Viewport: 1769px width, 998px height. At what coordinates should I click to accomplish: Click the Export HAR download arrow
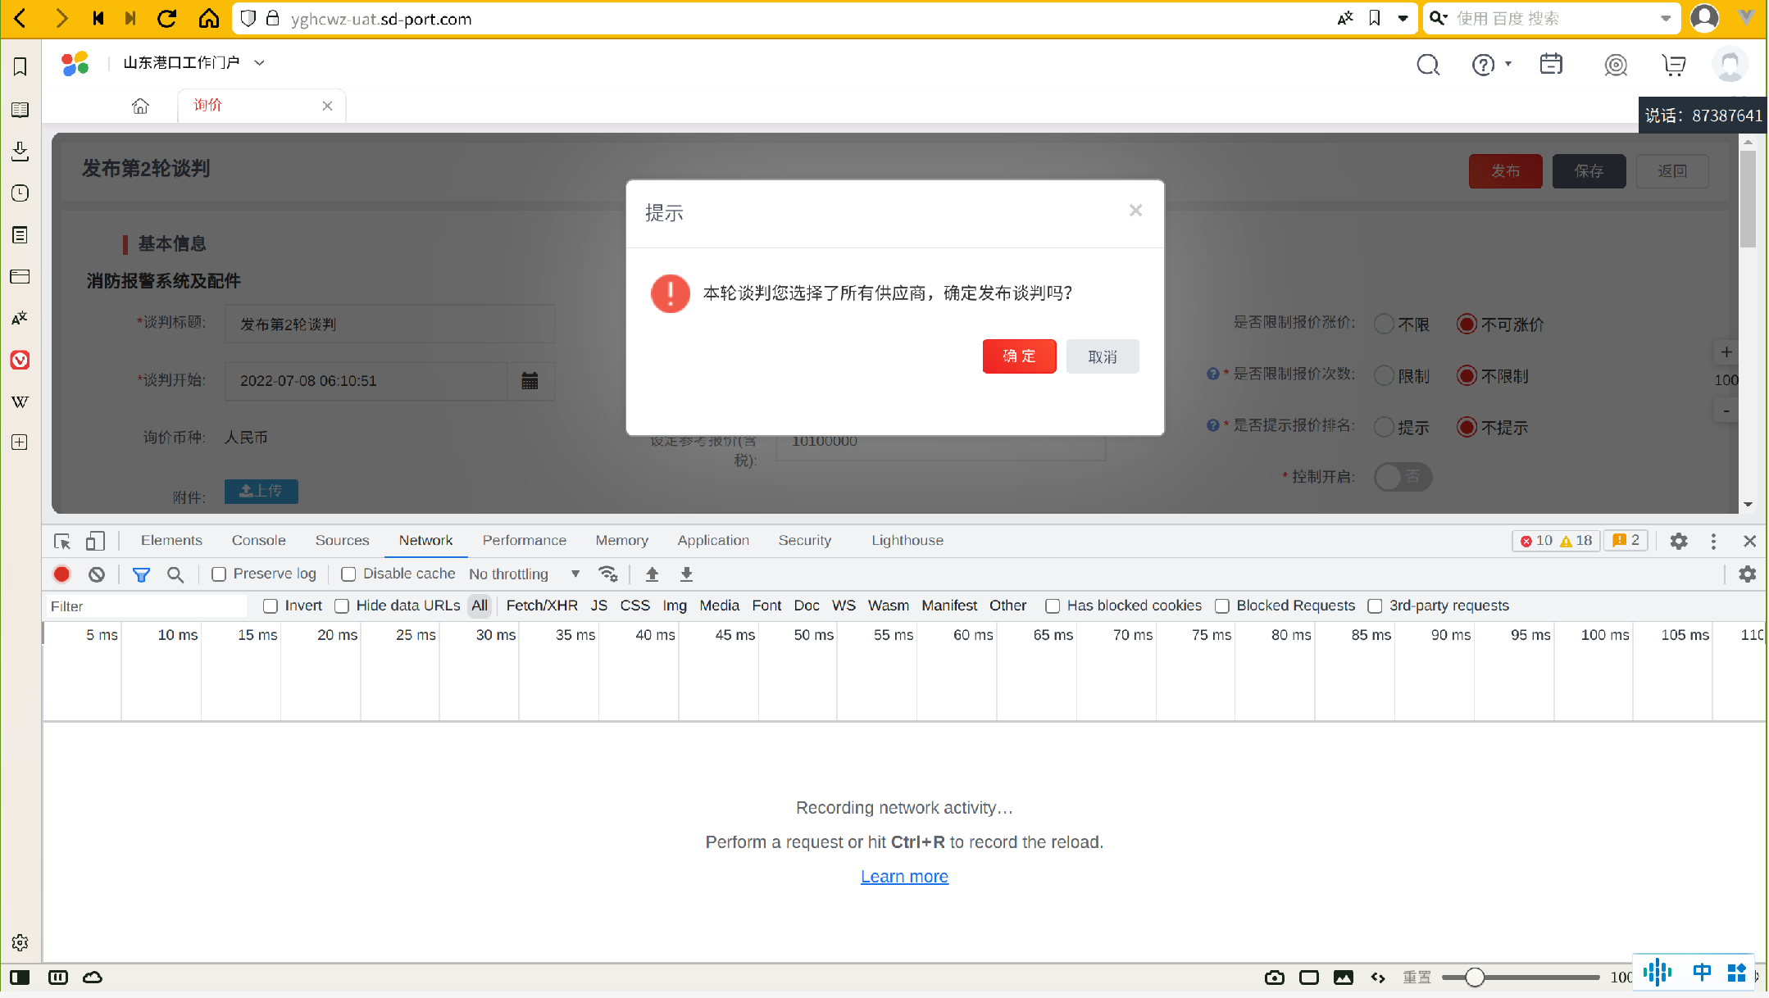pos(687,574)
